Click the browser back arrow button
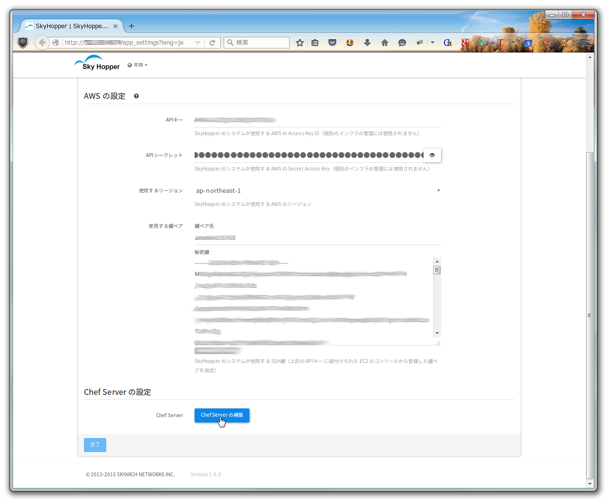The height and width of the screenshot is (501, 607). 43,43
